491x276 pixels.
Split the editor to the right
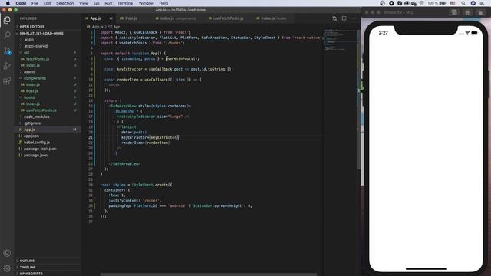344,18
